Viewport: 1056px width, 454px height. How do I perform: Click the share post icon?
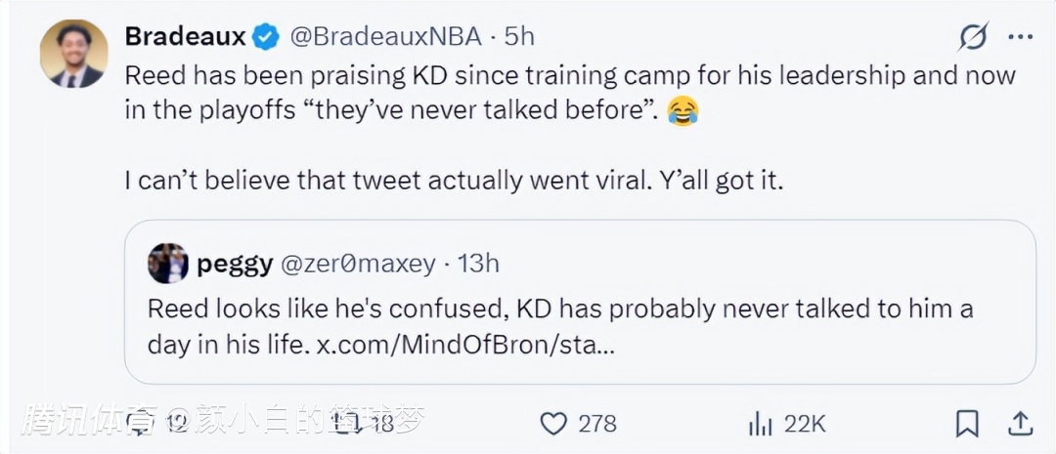[1020, 423]
